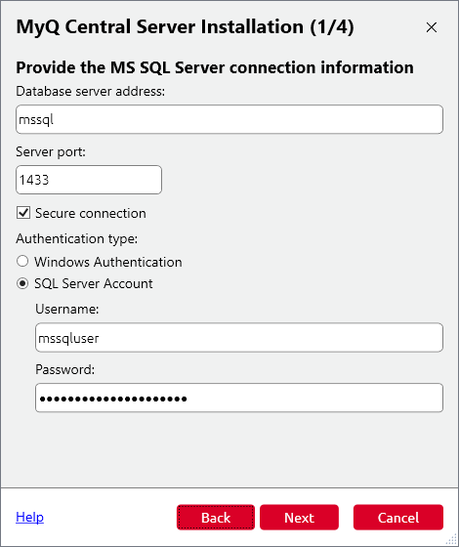Viewport: 459px width, 547px height.
Task: Click the resize grip in the dialog corner
Action: point(451,539)
